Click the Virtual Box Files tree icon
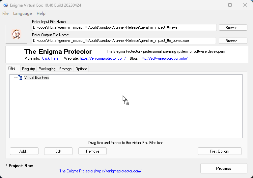 click(20, 77)
